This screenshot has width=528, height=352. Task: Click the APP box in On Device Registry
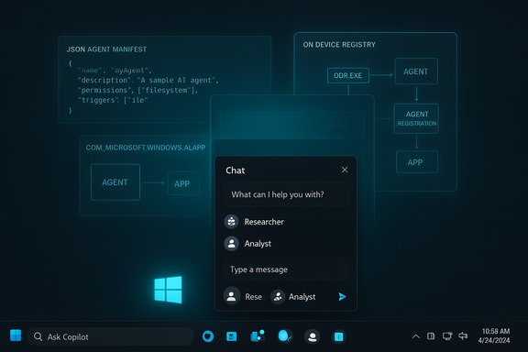(417, 162)
